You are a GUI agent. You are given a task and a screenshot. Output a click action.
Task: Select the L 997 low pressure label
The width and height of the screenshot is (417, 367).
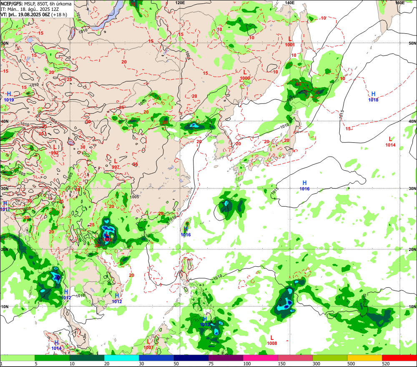click(116, 164)
